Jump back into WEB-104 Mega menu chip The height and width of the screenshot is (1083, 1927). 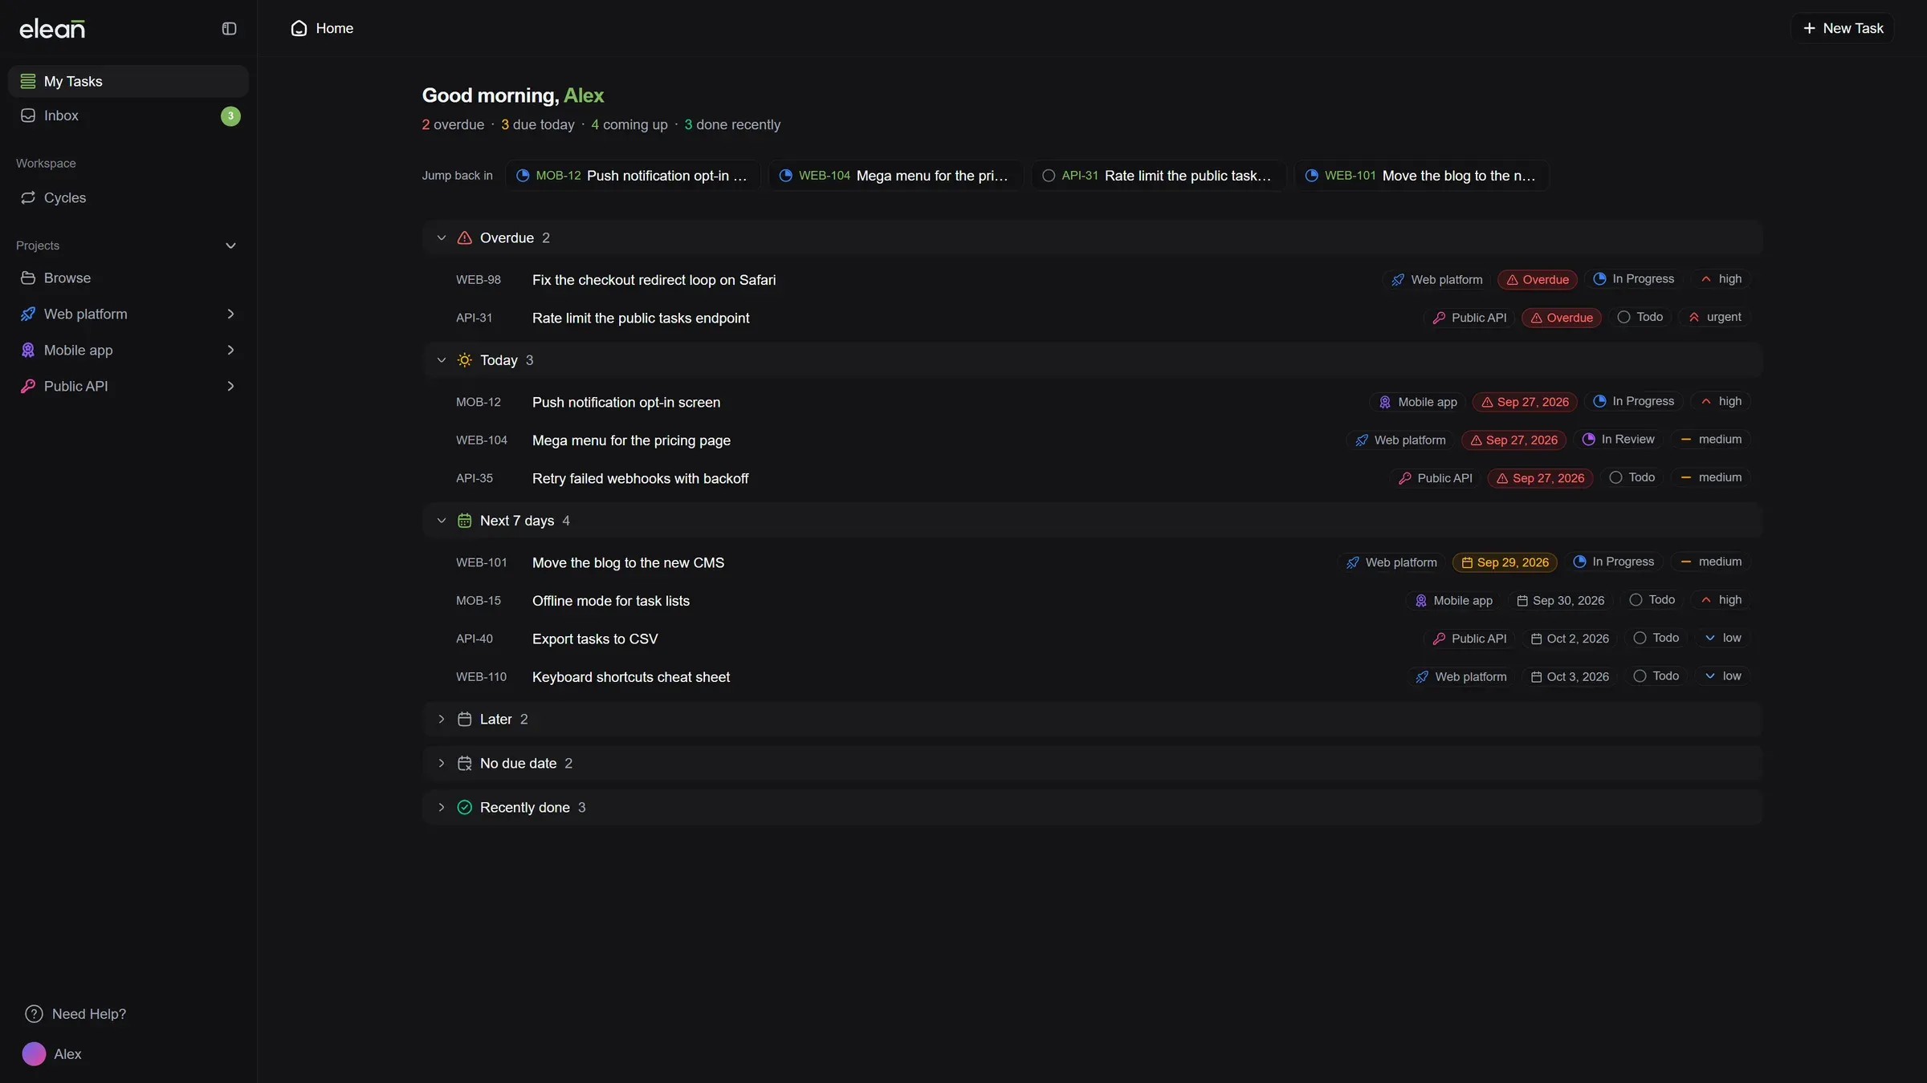895,176
